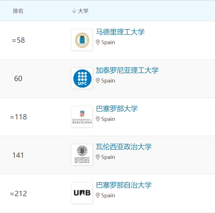Click location pin beside 马德里理工大学's Spain
Image resolution: width=215 pixels, height=213 pixels.
98,42
